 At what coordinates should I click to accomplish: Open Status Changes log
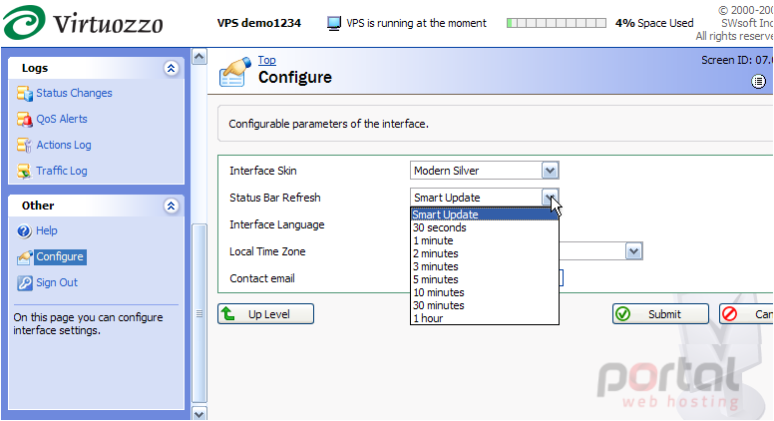point(74,93)
